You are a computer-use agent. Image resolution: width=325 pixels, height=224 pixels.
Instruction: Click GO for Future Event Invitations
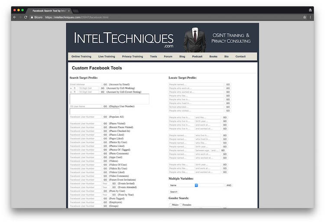coord(105,180)
